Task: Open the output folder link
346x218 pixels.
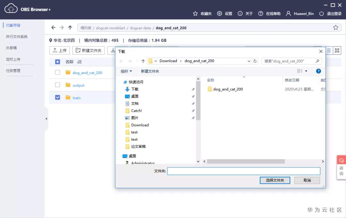Action: click(78, 85)
